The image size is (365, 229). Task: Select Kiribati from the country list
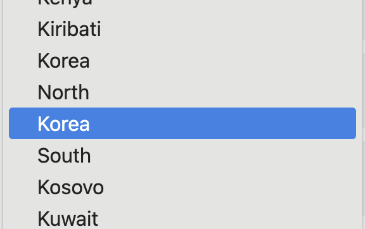[x=182, y=29]
